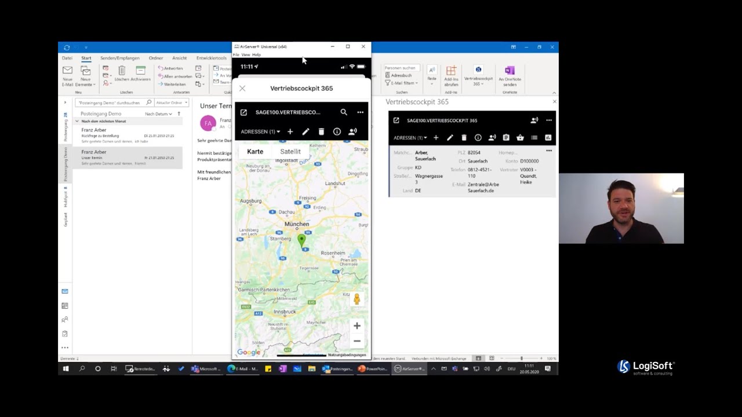Open the Ansicht ribbon tab
Image resolution: width=742 pixels, height=417 pixels.
pos(179,58)
